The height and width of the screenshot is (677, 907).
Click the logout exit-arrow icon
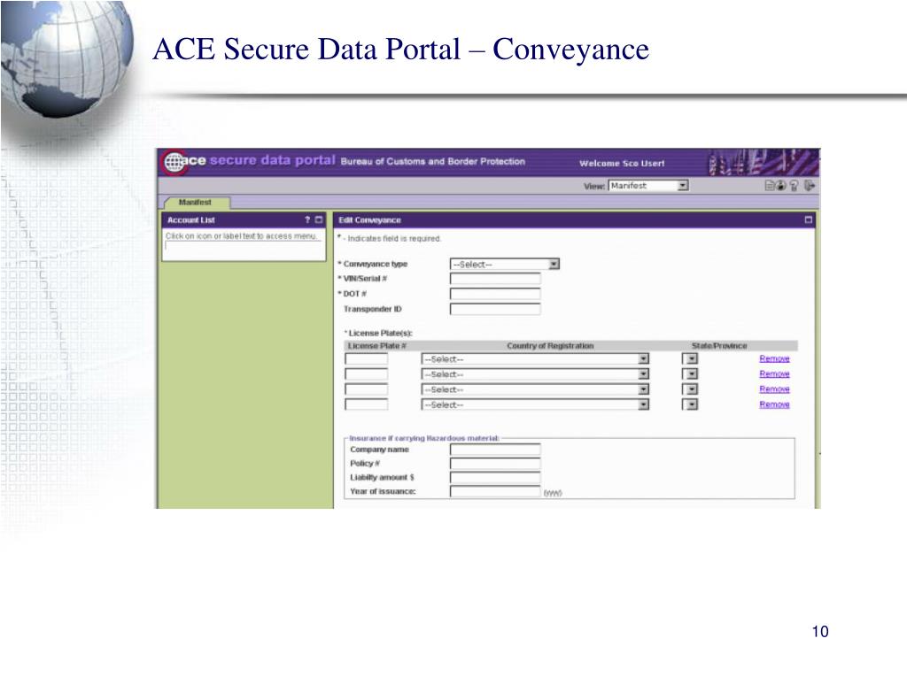pos(810,186)
